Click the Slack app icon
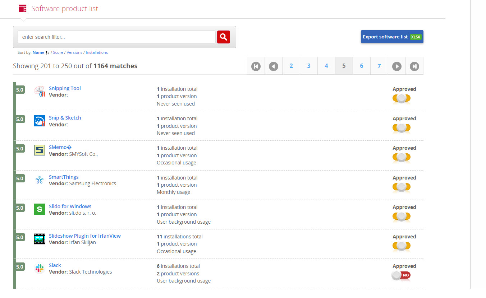486x298 pixels. click(40, 268)
